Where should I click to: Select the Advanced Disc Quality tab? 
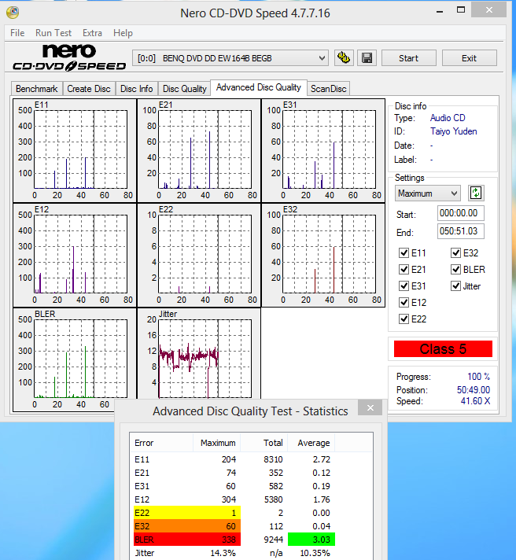[x=259, y=87]
